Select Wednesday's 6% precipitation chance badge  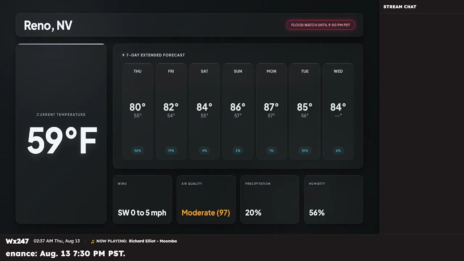tap(338, 150)
